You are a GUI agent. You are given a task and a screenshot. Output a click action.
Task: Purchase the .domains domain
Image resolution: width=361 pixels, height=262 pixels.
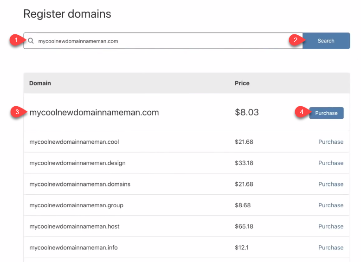pyautogui.click(x=330, y=184)
